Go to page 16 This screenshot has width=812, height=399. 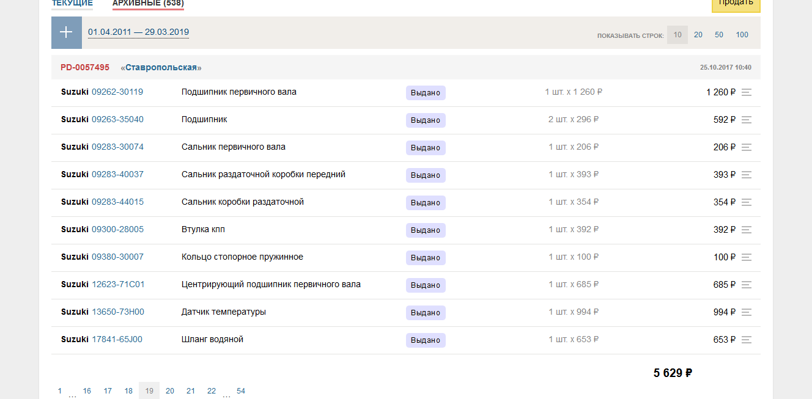(x=87, y=391)
